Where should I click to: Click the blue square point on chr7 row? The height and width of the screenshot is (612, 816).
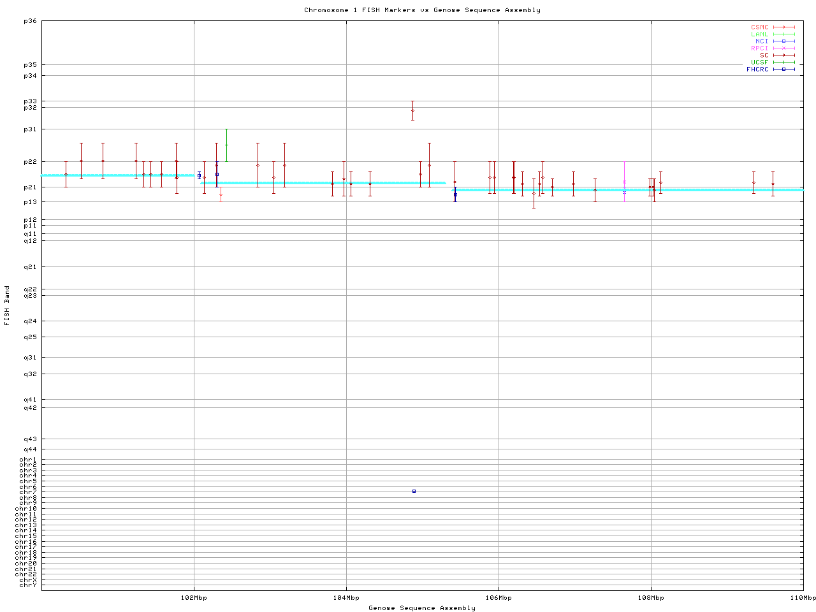tap(414, 491)
